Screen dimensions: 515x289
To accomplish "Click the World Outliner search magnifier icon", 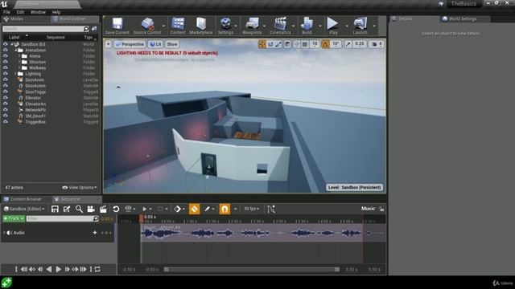I will click(86, 29).
